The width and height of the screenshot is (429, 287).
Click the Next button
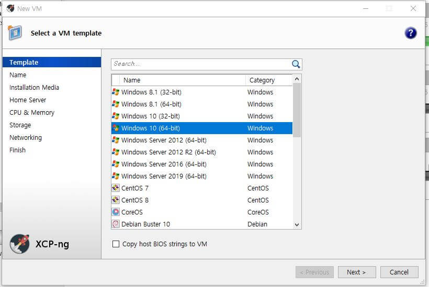pos(357,272)
